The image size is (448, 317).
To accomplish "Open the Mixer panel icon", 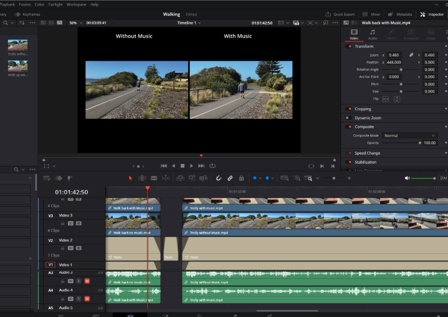I will (x=371, y=14).
